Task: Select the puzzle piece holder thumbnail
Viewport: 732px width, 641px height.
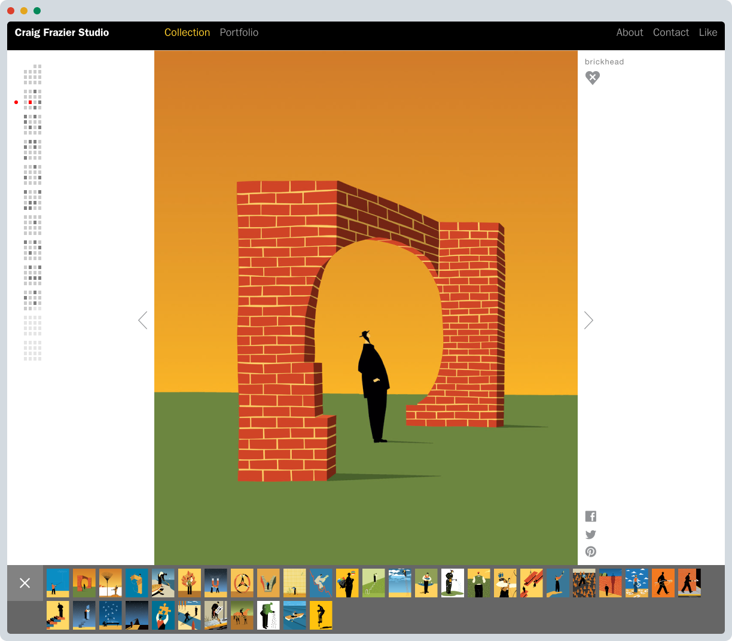Action: pyautogui.click(x=163, y=615)
